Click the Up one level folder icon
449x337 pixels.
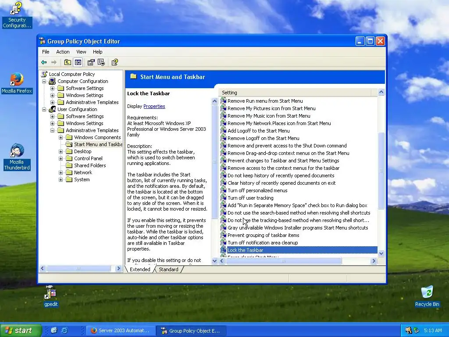tap(68, 62)
